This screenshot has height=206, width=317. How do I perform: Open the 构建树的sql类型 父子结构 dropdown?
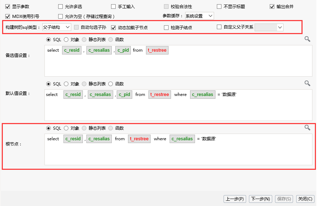point(57,27)
